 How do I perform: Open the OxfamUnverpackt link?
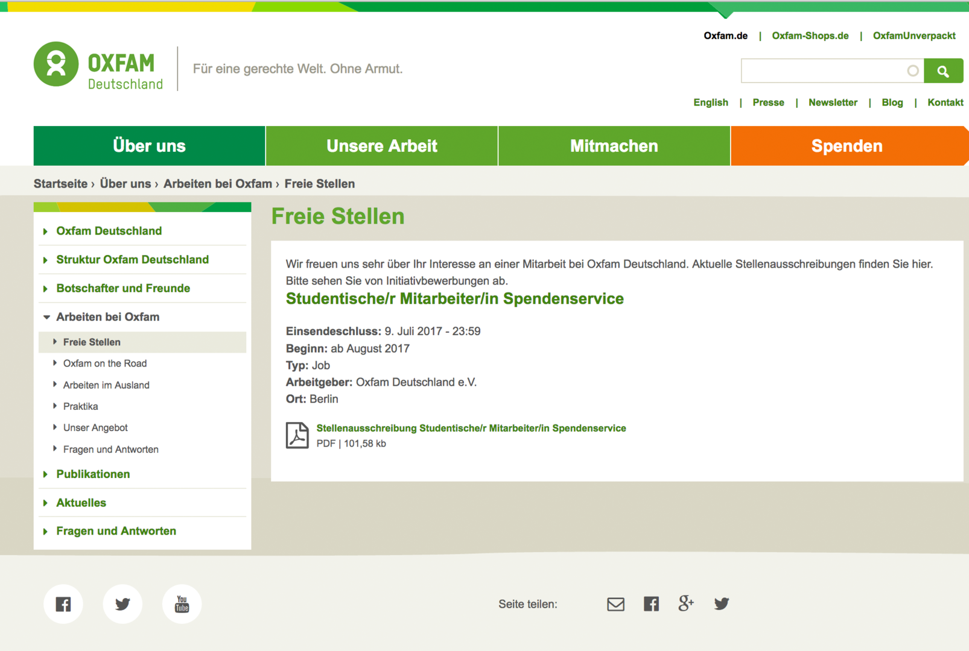(x=914, y=36)
